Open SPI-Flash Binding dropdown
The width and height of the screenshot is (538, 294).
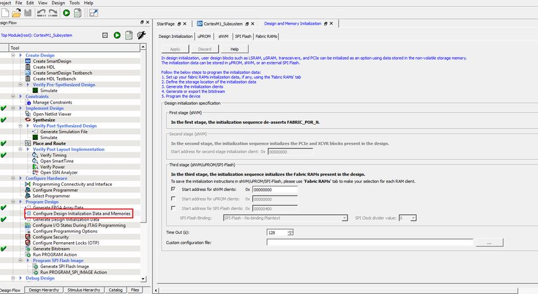coord(344,218)
